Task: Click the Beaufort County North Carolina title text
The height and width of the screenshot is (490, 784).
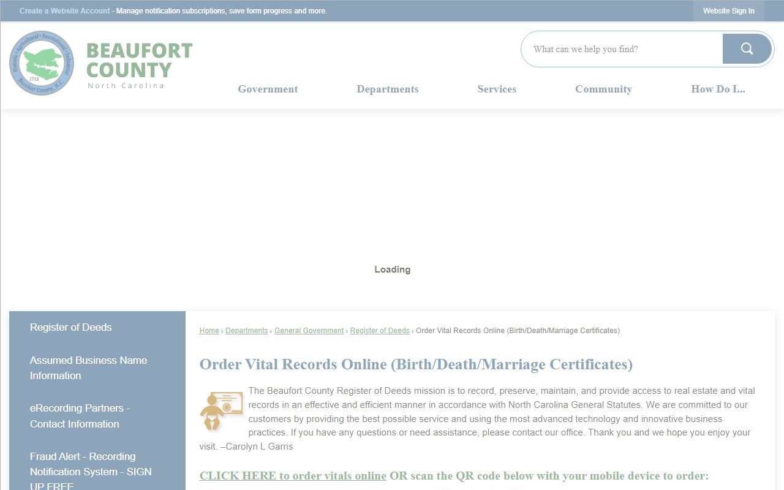Action: coord(139,65)
